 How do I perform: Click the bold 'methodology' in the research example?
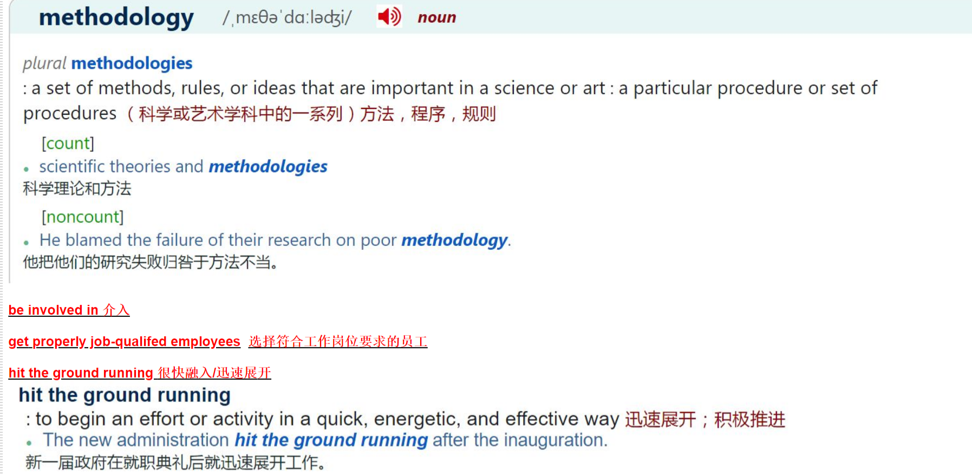click(x=454, y=240)
